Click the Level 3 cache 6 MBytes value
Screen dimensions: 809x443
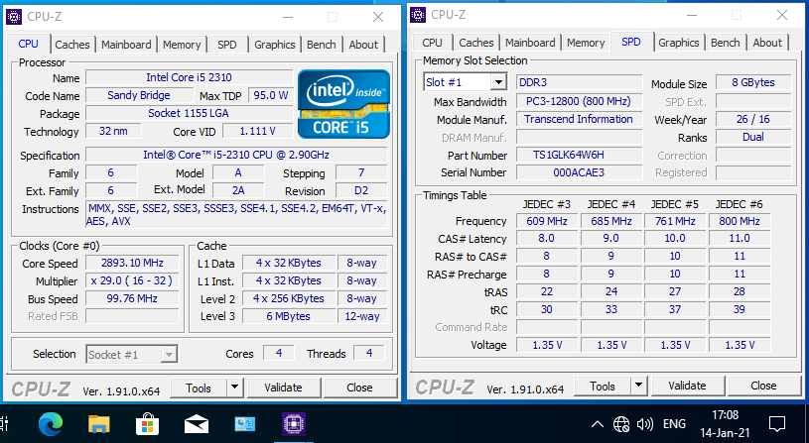point(289,316)
